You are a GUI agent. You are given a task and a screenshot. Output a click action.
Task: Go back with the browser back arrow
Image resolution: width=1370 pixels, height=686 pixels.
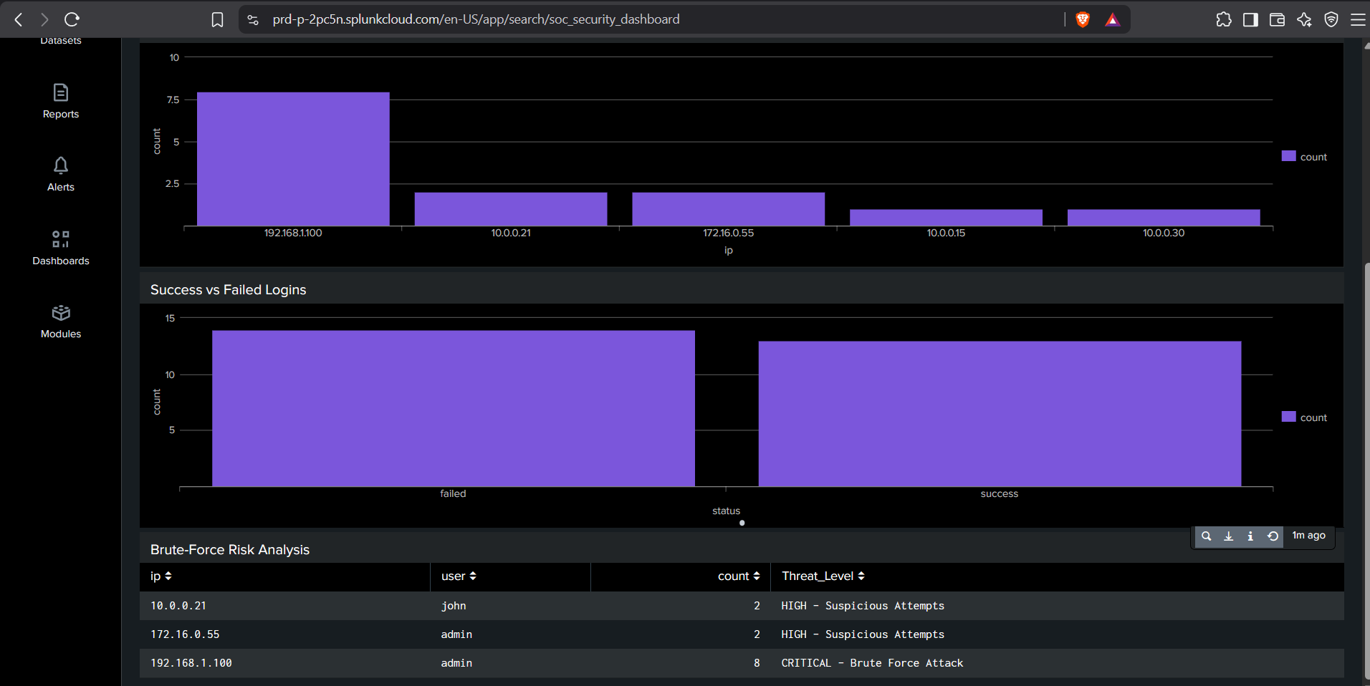[19, 19]
